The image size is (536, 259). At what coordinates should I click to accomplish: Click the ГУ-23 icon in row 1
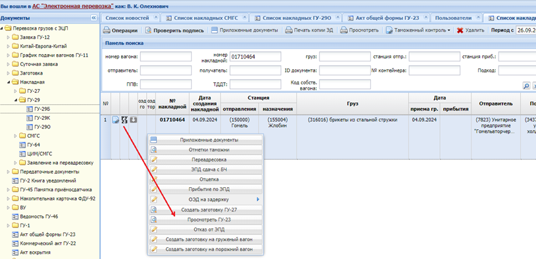124,120
